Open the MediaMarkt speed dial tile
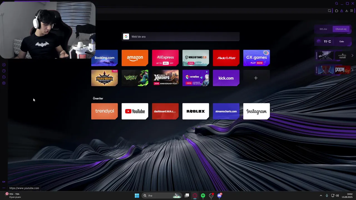The width and height of the screenshot is (356, 200). point(226,58)
